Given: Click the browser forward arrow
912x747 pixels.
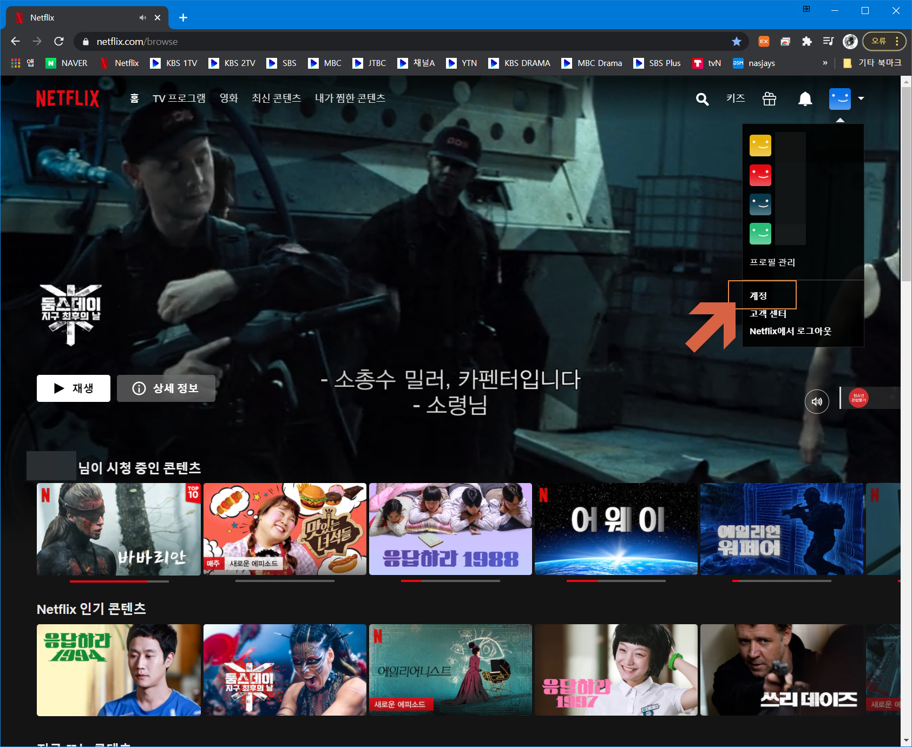Looking at the screenshot, I should click(37, 42).
